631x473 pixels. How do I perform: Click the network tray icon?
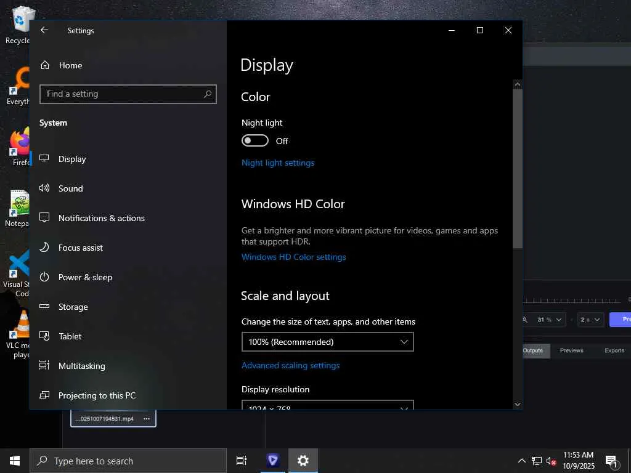pos(537,461)
